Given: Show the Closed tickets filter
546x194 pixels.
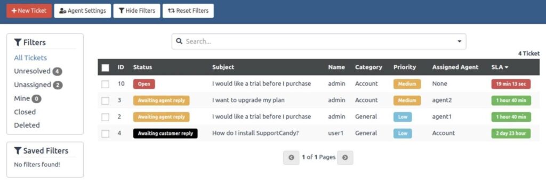Looking at the screenshot, I should (25, 112).
